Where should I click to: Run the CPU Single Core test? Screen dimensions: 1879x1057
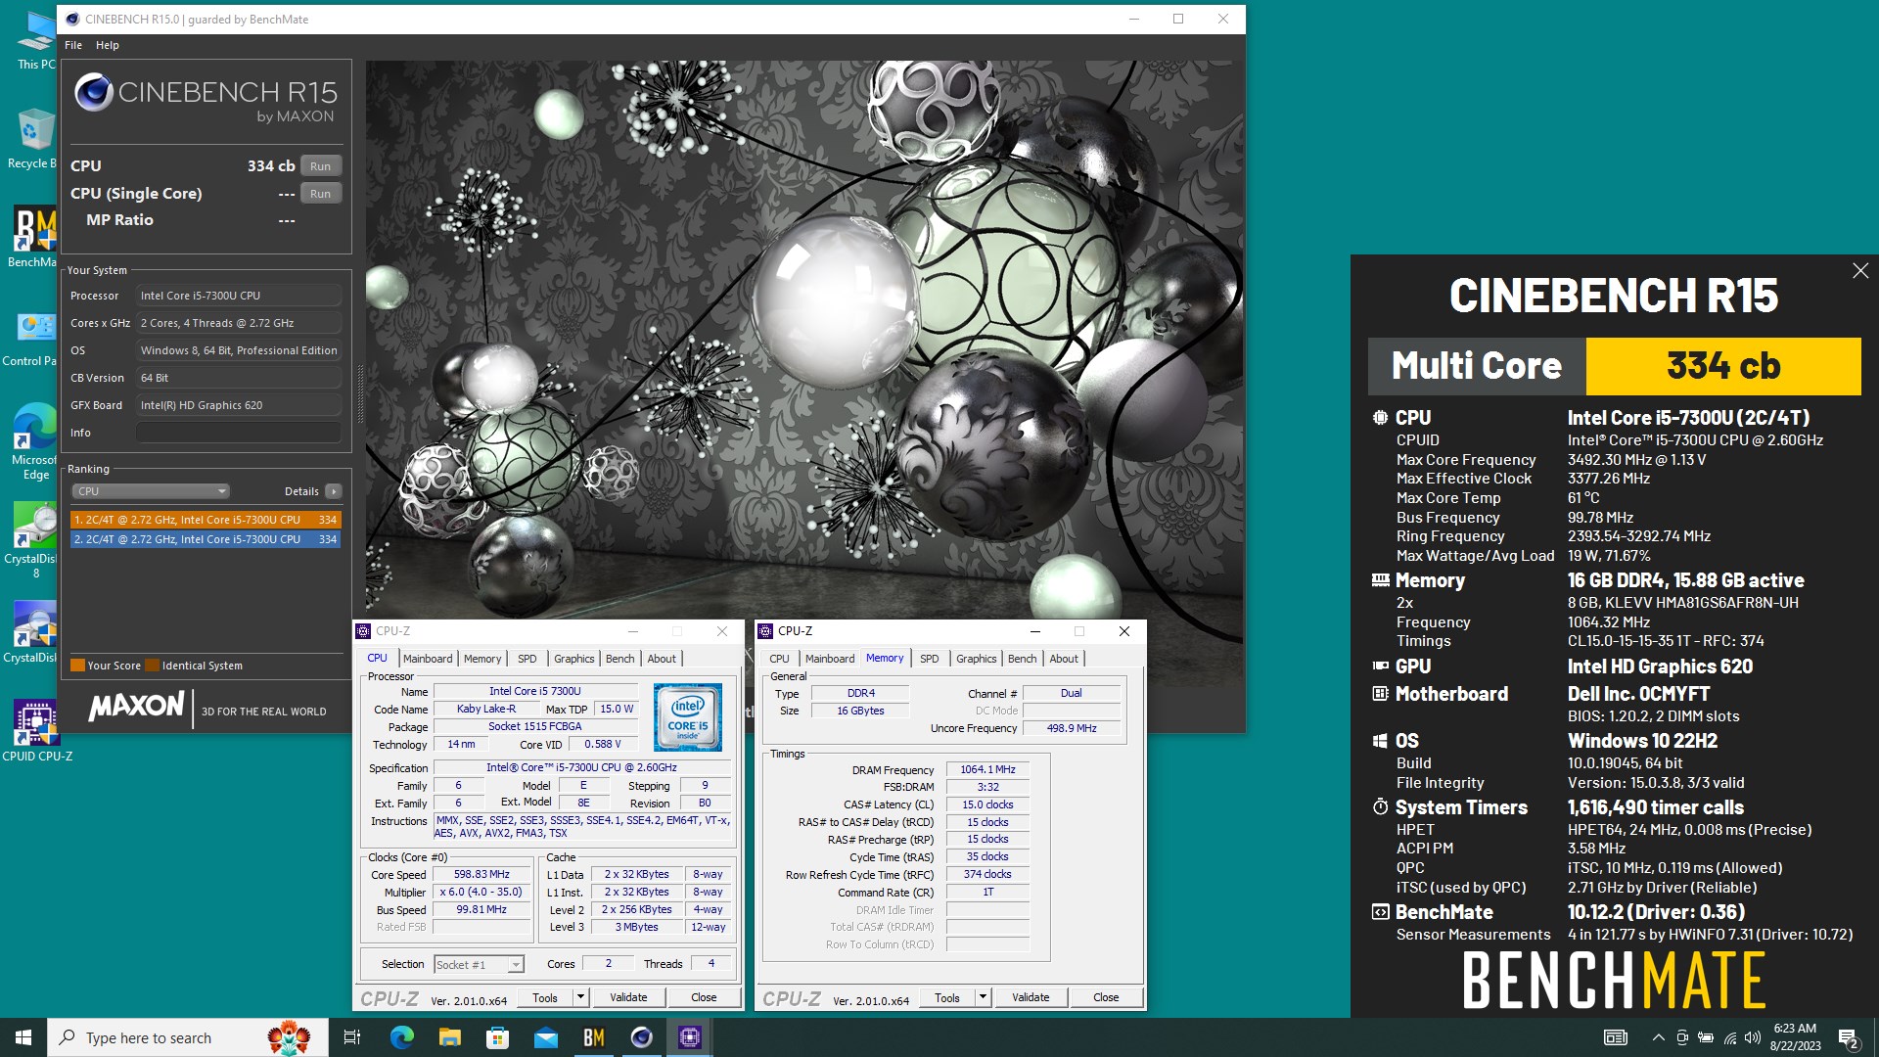pyautogui.click(x=321, y=194)
